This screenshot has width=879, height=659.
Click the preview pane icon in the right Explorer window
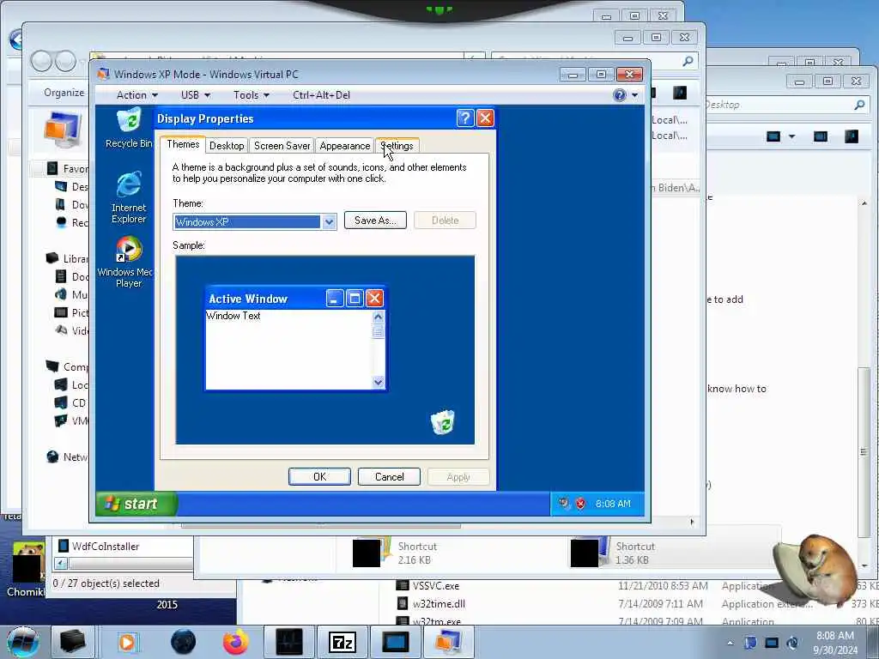(820, 136)
